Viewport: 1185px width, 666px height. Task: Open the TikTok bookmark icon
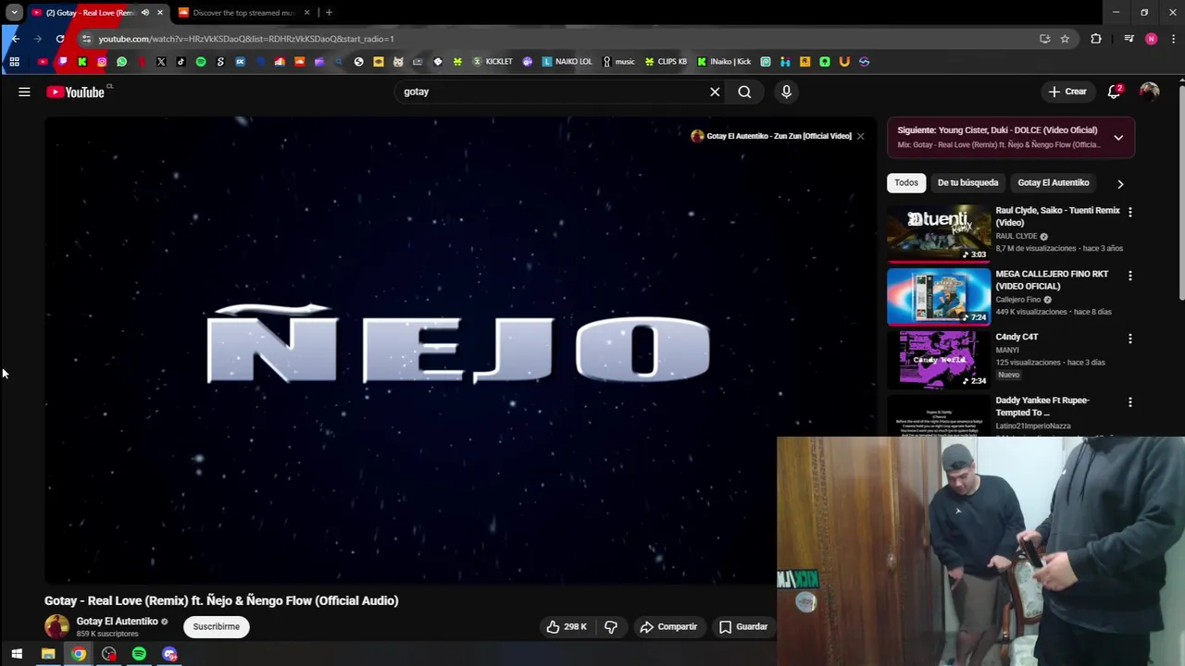click(x=181, y=62)
